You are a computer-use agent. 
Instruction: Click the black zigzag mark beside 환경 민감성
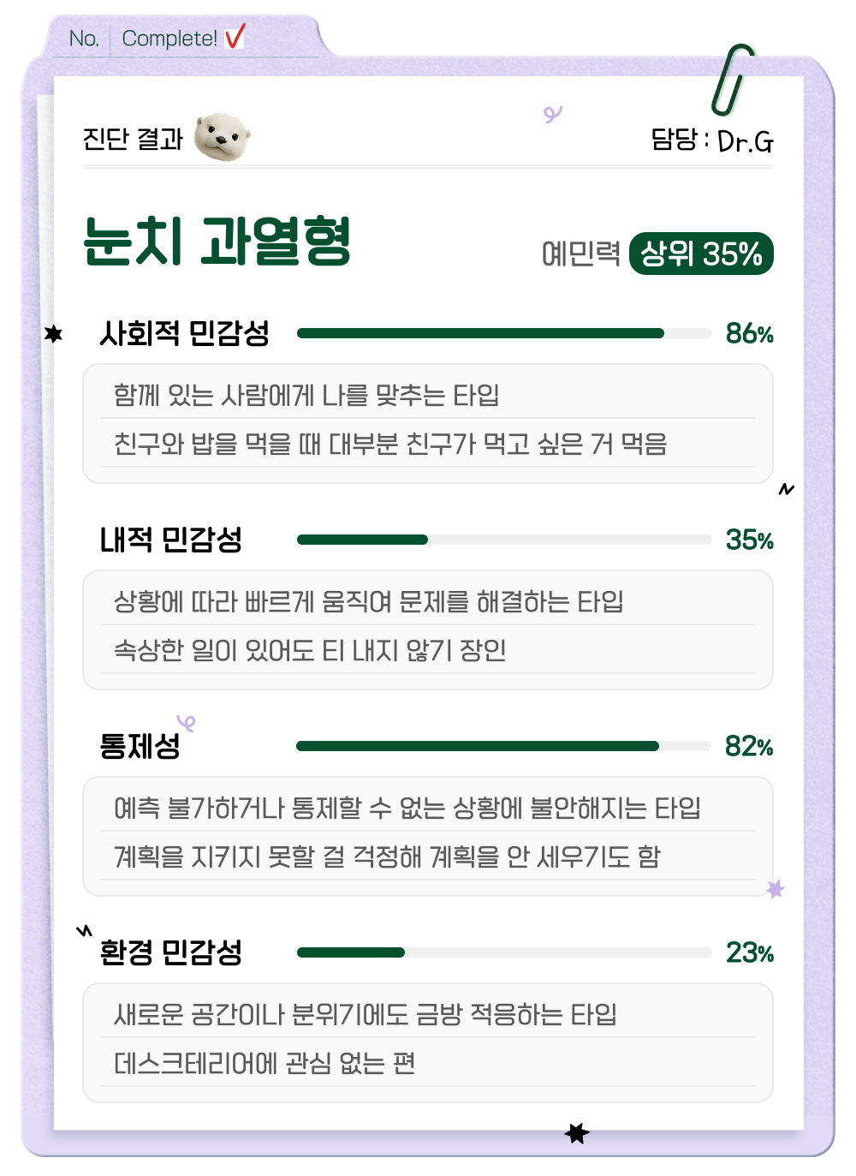[84, 930]
